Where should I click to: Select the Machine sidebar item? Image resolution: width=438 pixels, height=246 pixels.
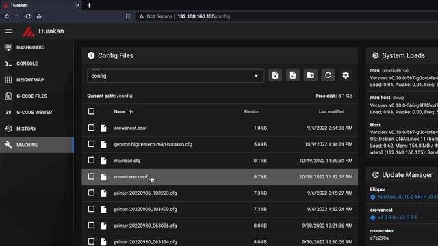click(37, 145)
